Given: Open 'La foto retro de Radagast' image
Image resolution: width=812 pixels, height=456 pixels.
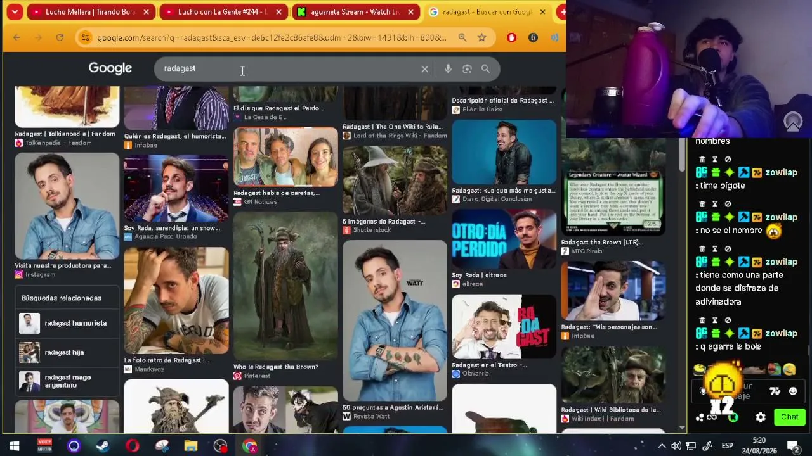Looking at the screenshot, I should pyautogui.click(x=176, y=300).
